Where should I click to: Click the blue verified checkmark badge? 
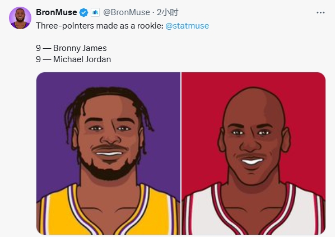pos(84,12)
